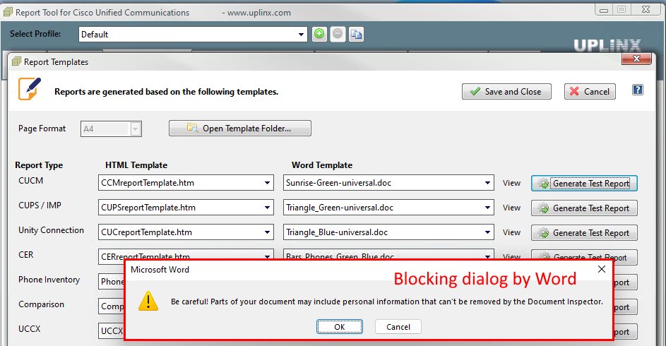Image resolution: width=666 pixels, height=346 pixels.
Task: Expand CUPS HTML template dropdown
Action: pos(267,208)
